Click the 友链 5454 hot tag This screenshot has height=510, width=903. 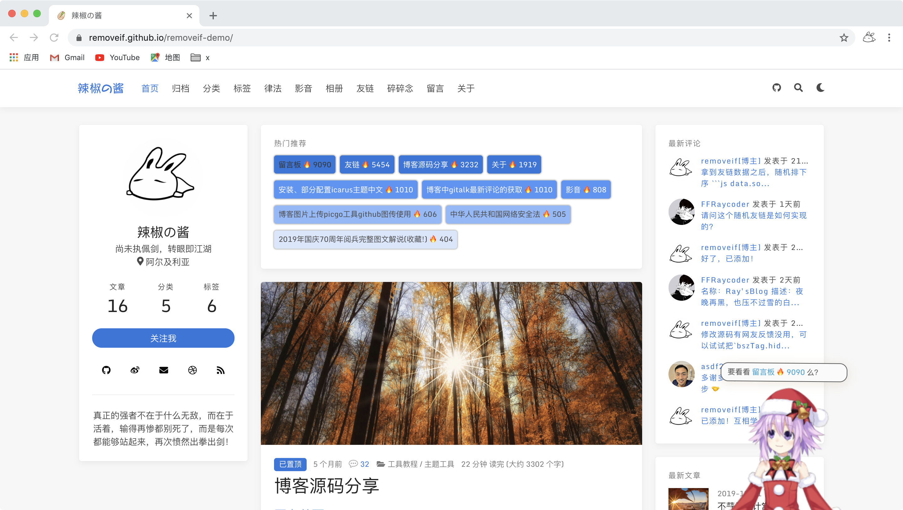(x=367, y=165)
